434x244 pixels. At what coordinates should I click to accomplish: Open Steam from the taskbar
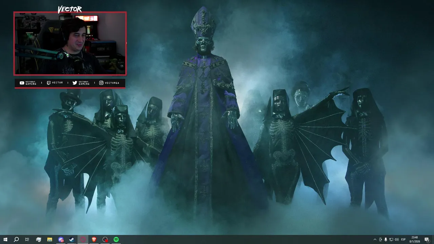pos(72,240)
